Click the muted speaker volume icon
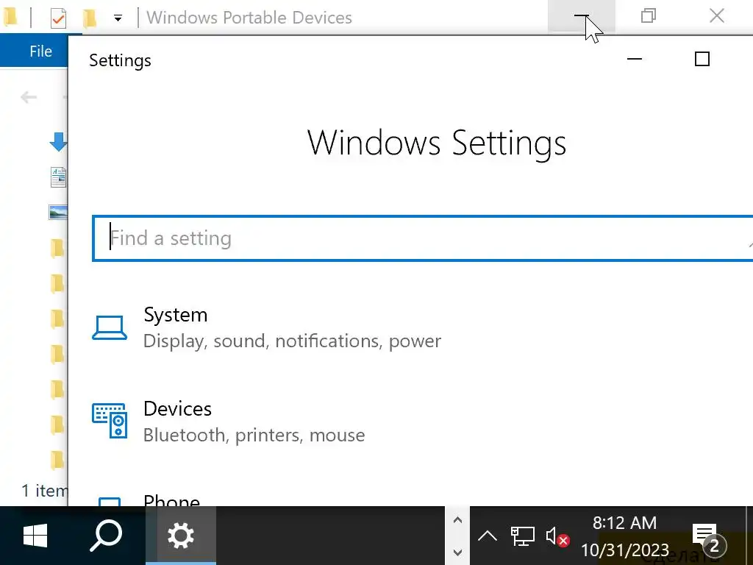Viewport: 753px width, 565px height. [x=557, y=536]
